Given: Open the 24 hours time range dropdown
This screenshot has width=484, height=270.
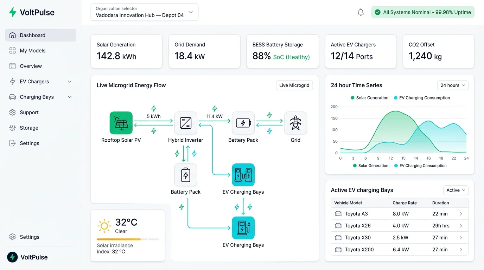Looking at the screenshot, I should tap(453, 85).
